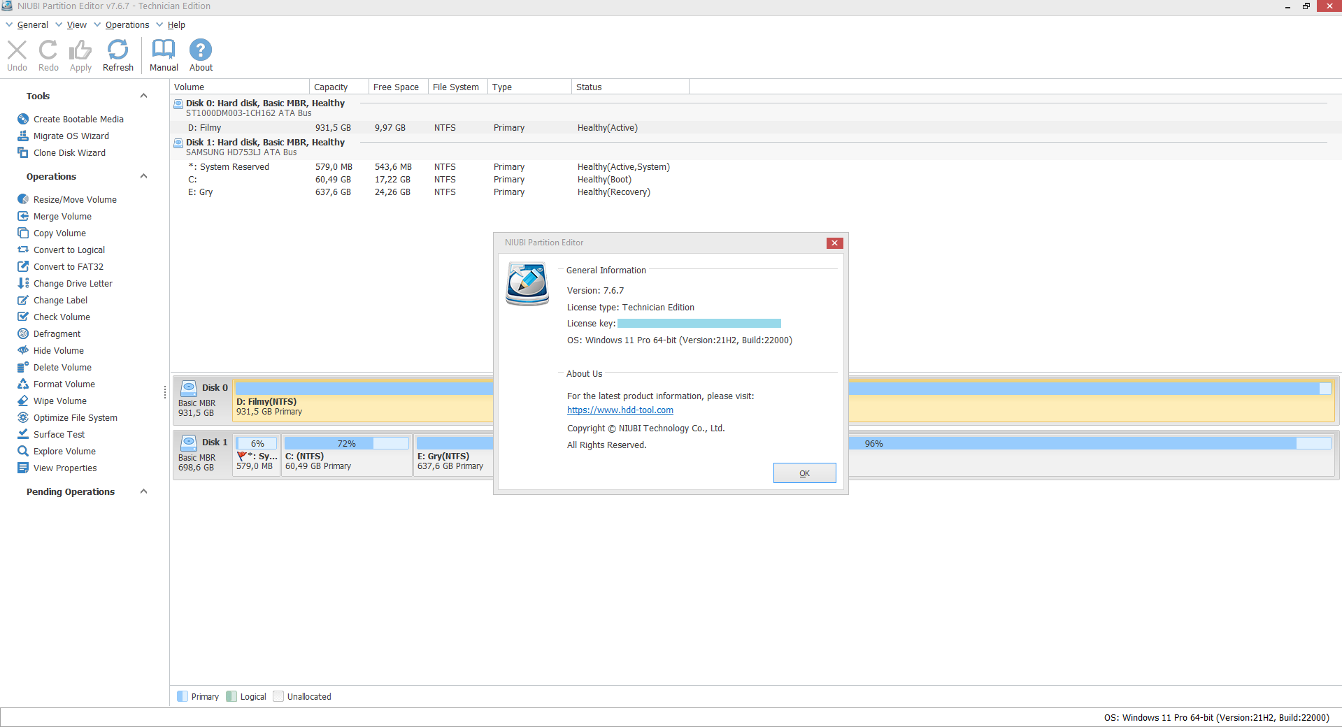Open the General menu
1342x727 pixels.
pyautogui.click(x=32, y=25)
